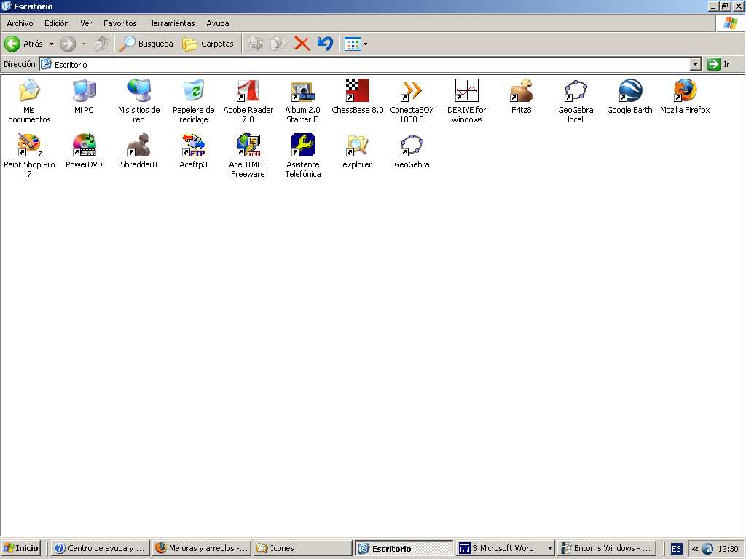
Task: Open the Edición menu
Action: tap(57, 23)
